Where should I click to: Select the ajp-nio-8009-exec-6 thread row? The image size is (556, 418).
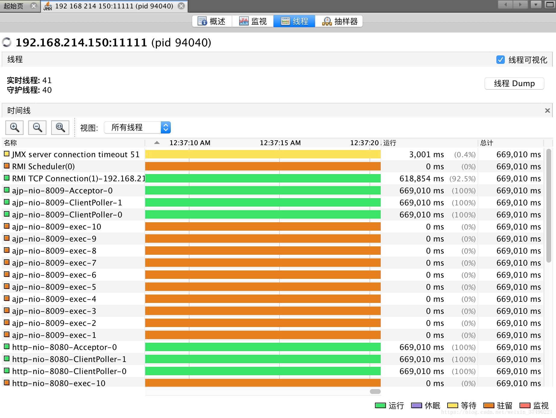[273, 275]
